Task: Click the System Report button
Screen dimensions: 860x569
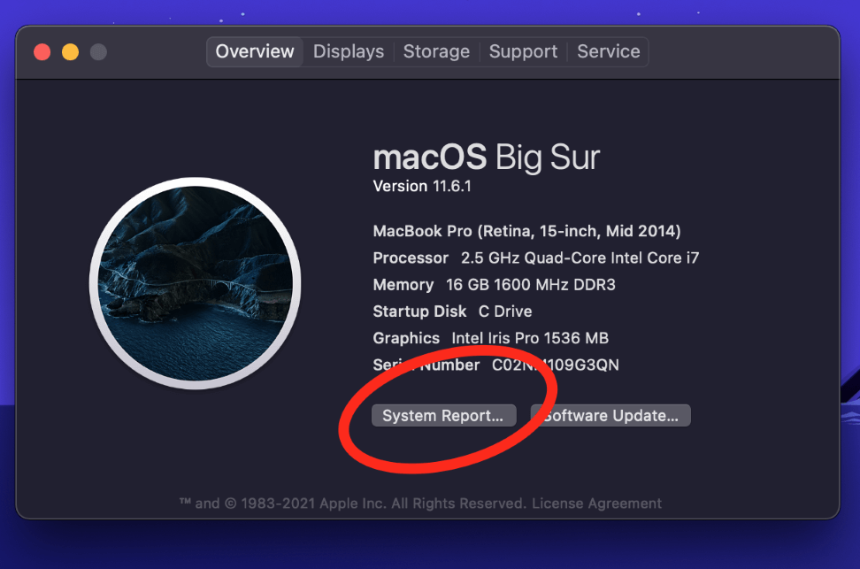Action: 442,415
